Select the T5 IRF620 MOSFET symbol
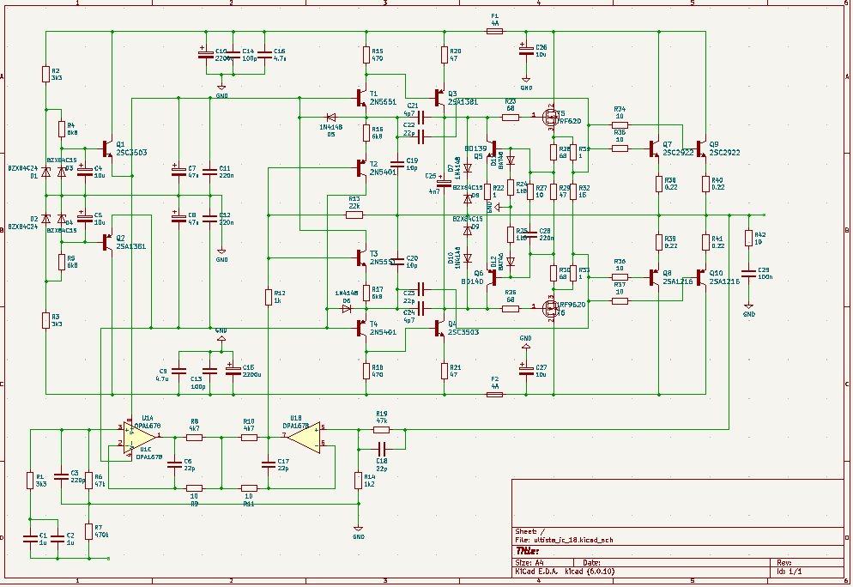853x587 pixels. click(x=551, y=117)
